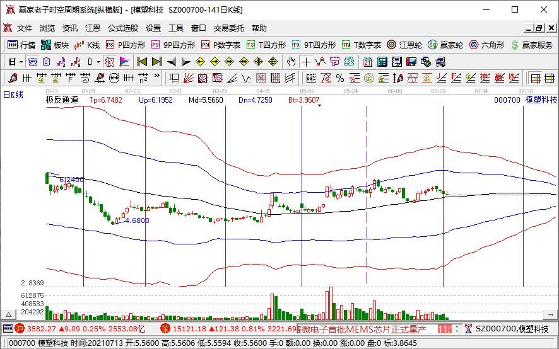Open the notepad memo icon
The image size is (559, 349).
(x=396, y=62)
